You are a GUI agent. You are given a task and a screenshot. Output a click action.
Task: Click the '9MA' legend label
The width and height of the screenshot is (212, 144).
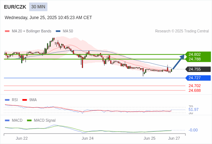coord(33,100)
